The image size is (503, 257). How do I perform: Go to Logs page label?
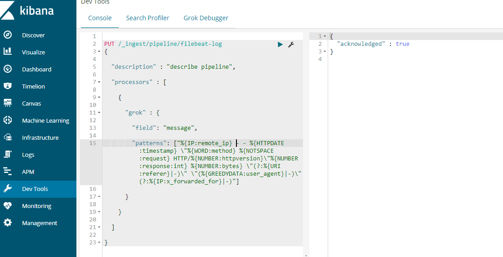point(28,155)
